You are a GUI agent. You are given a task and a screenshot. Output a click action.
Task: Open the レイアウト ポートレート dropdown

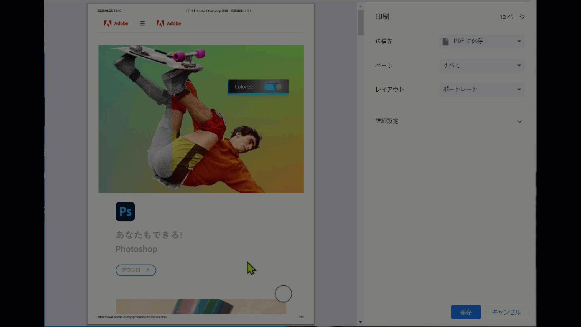point(482,89)
